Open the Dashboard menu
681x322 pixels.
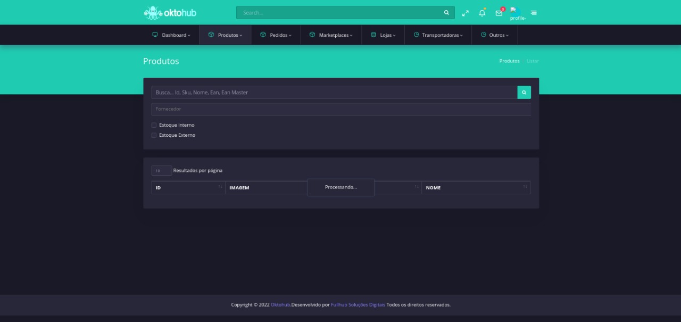[171, 35]
